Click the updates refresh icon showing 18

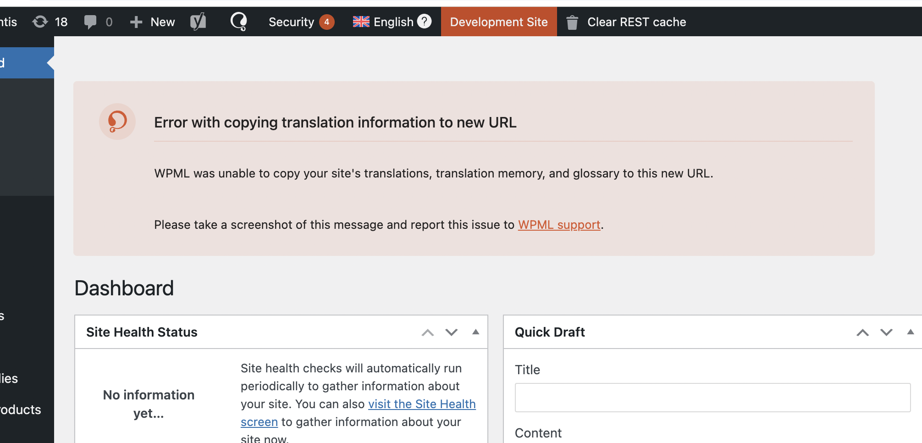click(x=40, y=22)
